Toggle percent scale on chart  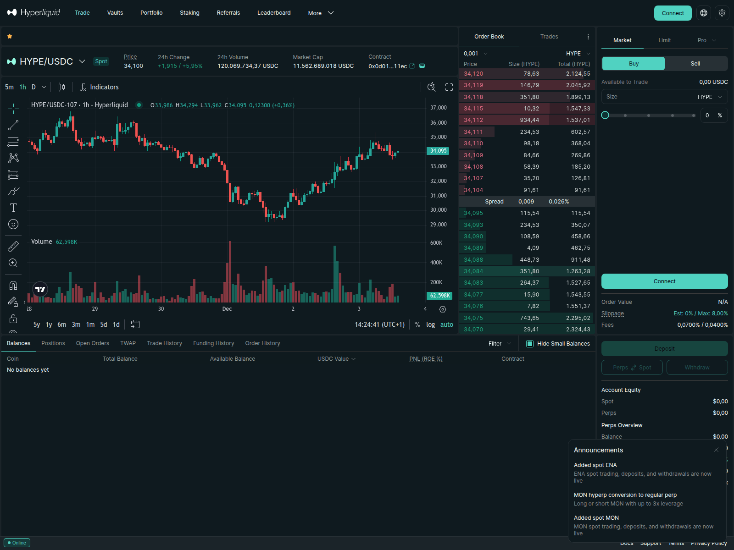(417, 324)
